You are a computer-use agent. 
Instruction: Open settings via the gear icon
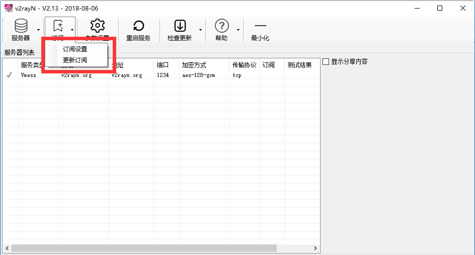(x=97, y=26)
